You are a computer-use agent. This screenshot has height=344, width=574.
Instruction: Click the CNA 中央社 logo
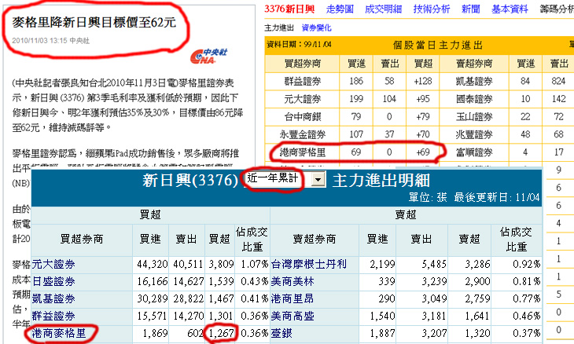(208, 56)
